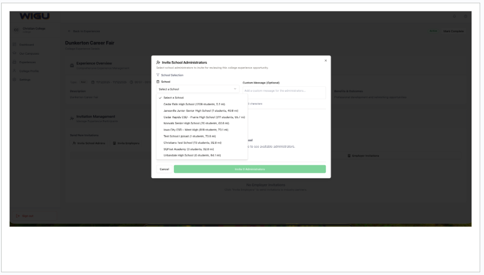
Task: Click the notification bell icon
Action: pyautogui.click(x=454, y=16)
